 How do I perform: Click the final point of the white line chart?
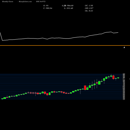118,32
